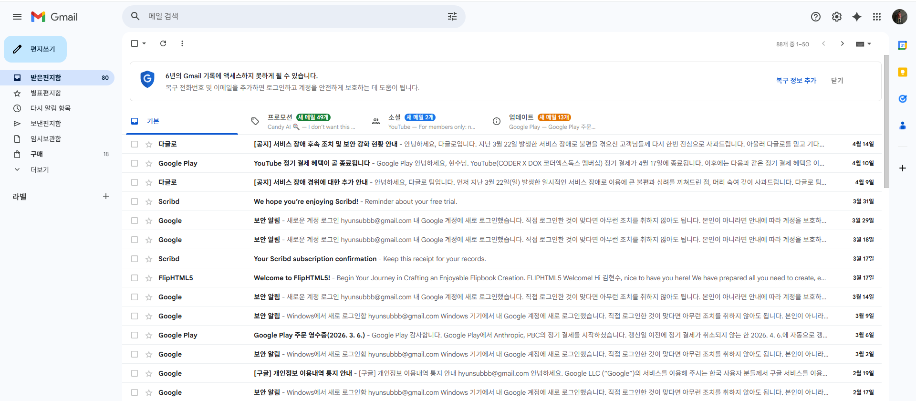Star the Scribd enjoying Scribd email
The width and height of the screenshot is (916, 401).
pos(149,201)
